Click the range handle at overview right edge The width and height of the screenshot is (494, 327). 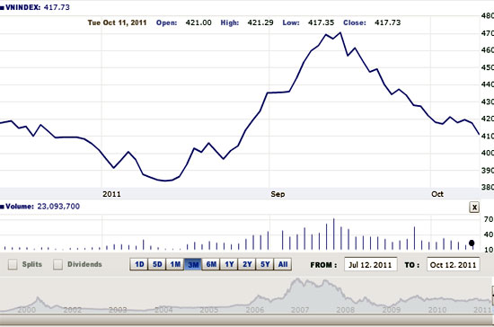tap(492, 296)
